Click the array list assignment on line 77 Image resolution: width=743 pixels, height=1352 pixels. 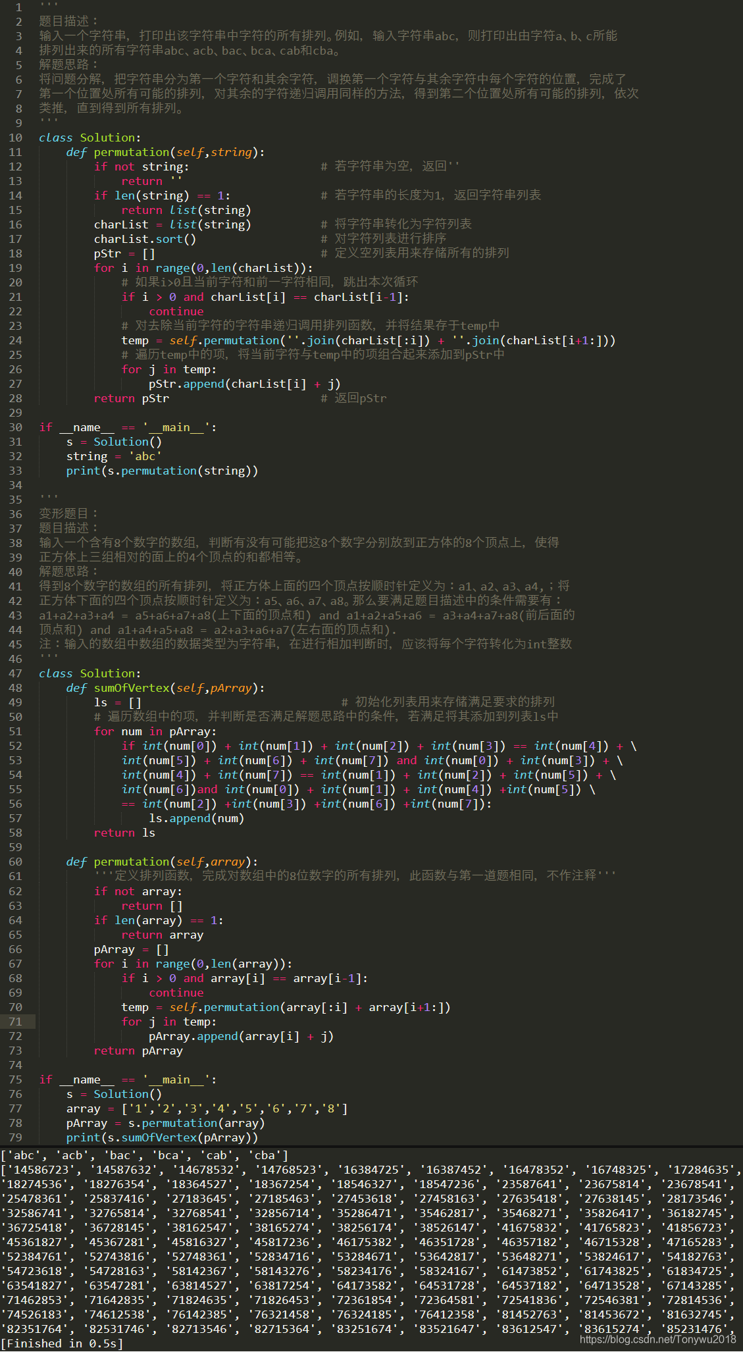[207, 1108]
